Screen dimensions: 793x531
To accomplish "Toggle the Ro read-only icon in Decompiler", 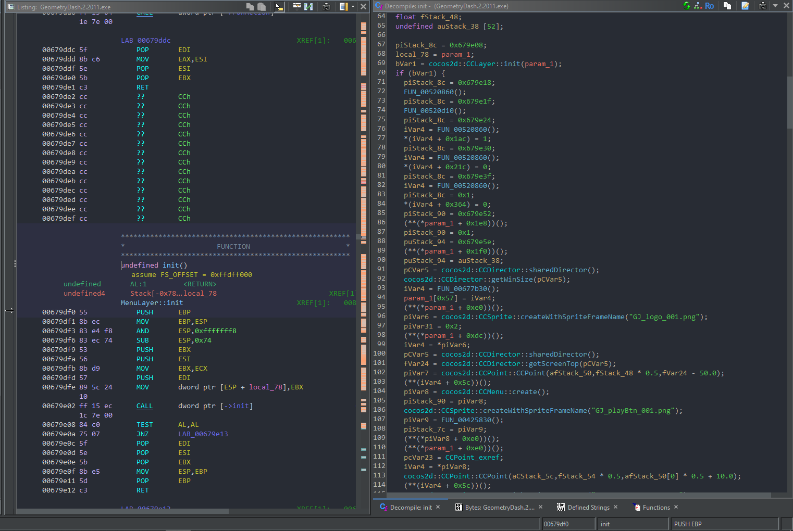I will coord(710,6).
